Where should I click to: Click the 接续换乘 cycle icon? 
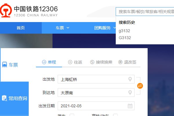92,62
